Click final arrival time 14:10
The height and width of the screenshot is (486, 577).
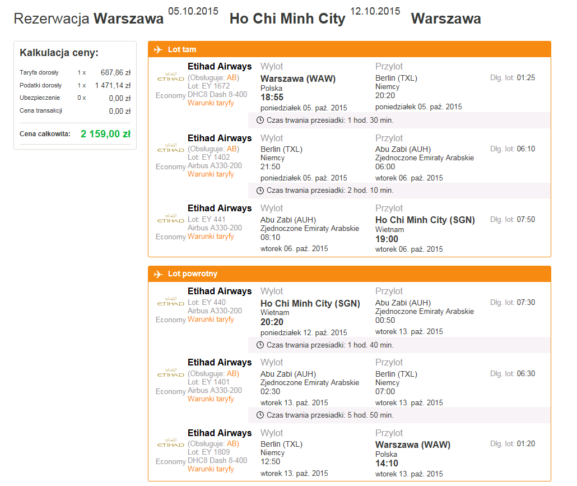point(387,464)
